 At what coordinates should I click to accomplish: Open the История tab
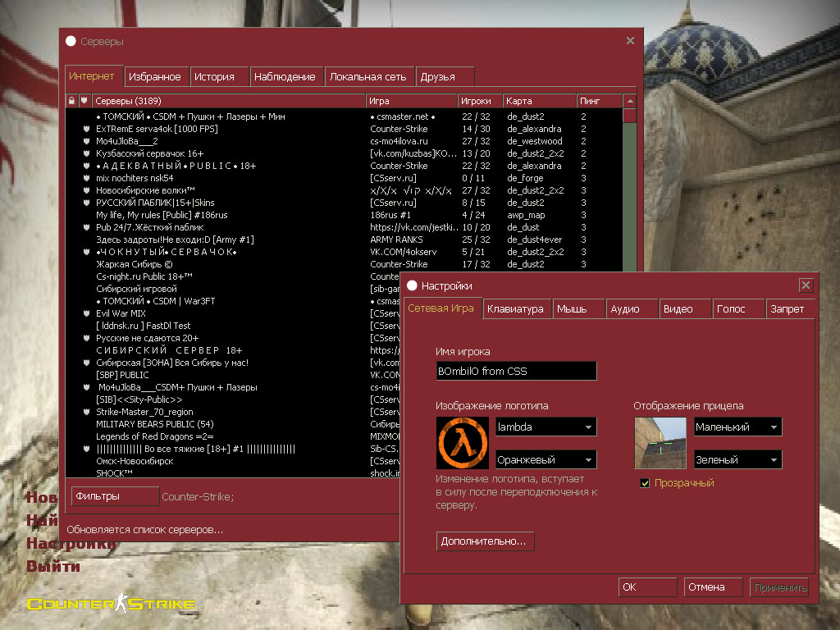tap(220, 76)
